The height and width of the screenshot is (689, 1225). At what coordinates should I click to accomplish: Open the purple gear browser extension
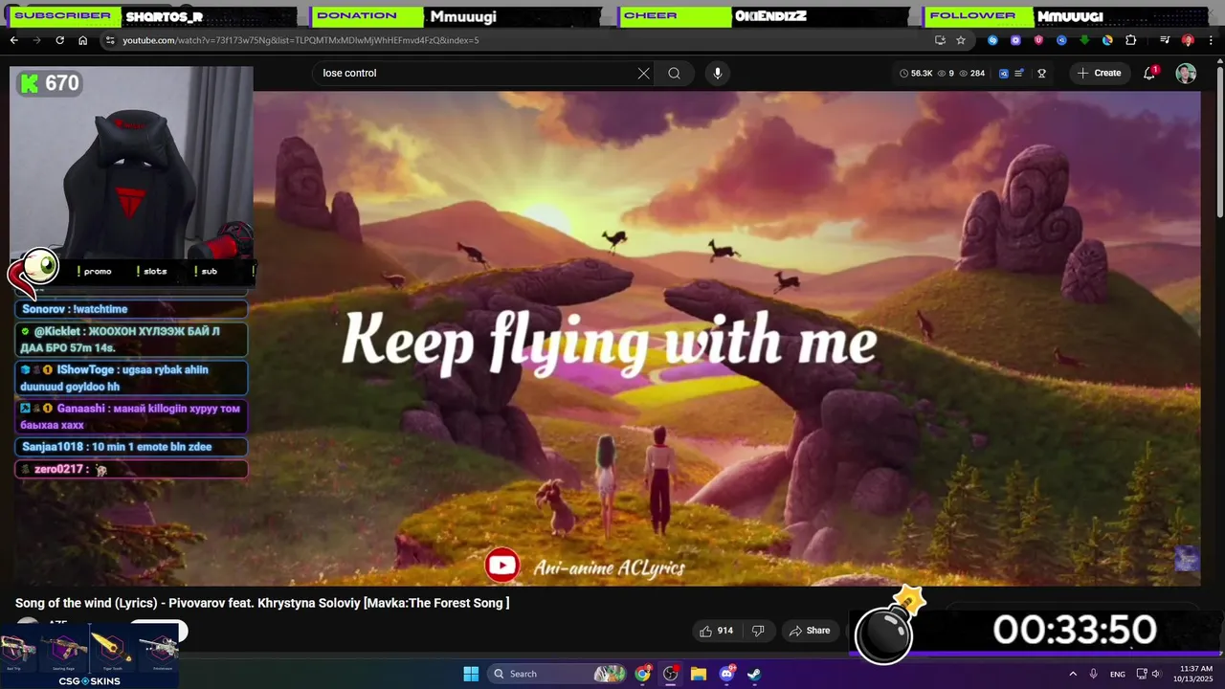[1015, 40]
